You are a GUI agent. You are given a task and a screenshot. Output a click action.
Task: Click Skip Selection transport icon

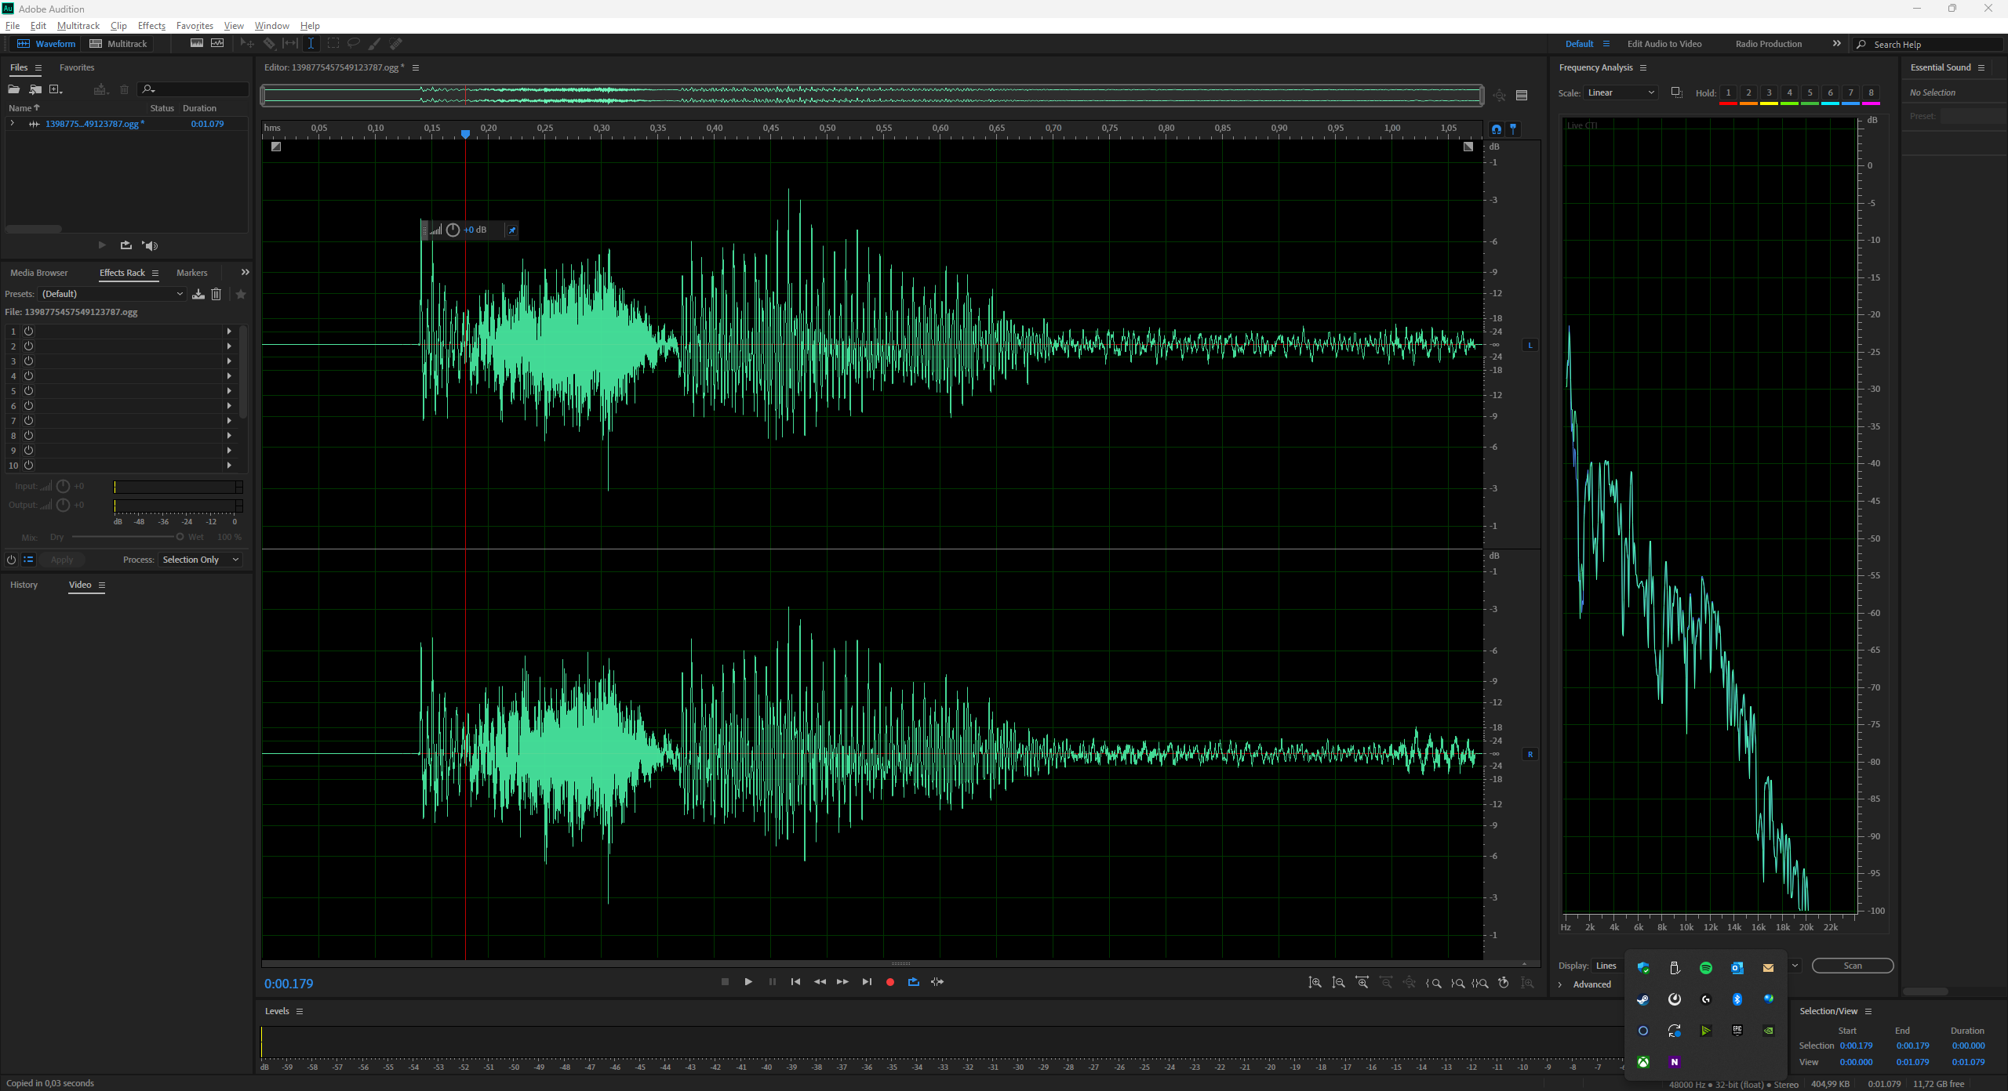937,982
